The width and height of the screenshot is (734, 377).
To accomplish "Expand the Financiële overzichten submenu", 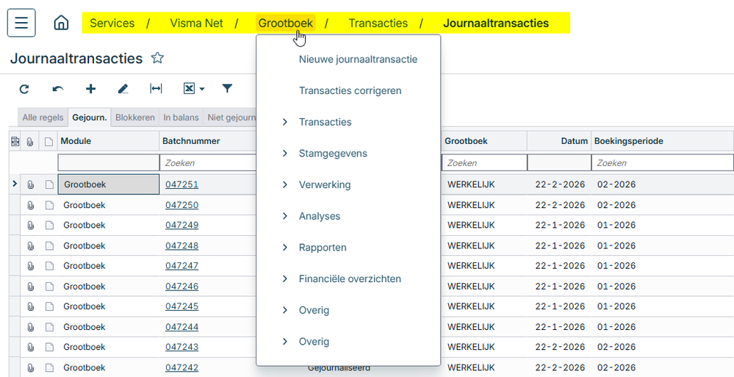I will 350,279.
